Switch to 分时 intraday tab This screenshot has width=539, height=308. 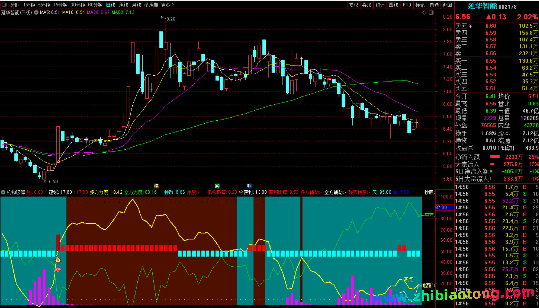click(15, 5)
